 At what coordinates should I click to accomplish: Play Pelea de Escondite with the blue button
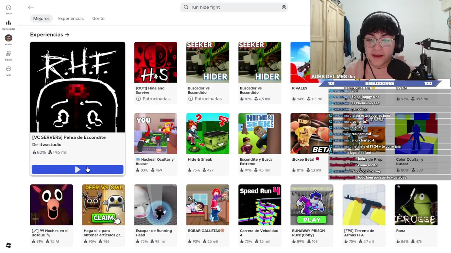click(x=78, y=170)
